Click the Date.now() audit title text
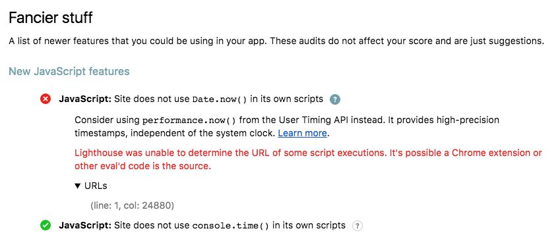This screenshot has width=556, height=239. 191,99
